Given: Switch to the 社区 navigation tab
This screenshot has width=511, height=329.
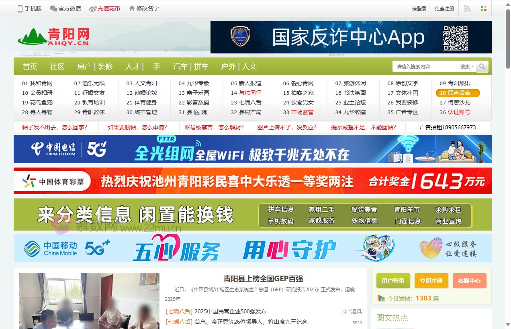Looking at the screenshot, I should click(57, 66).
